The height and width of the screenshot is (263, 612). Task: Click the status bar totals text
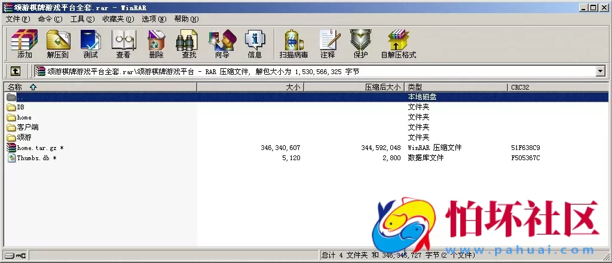click(398, 255)
